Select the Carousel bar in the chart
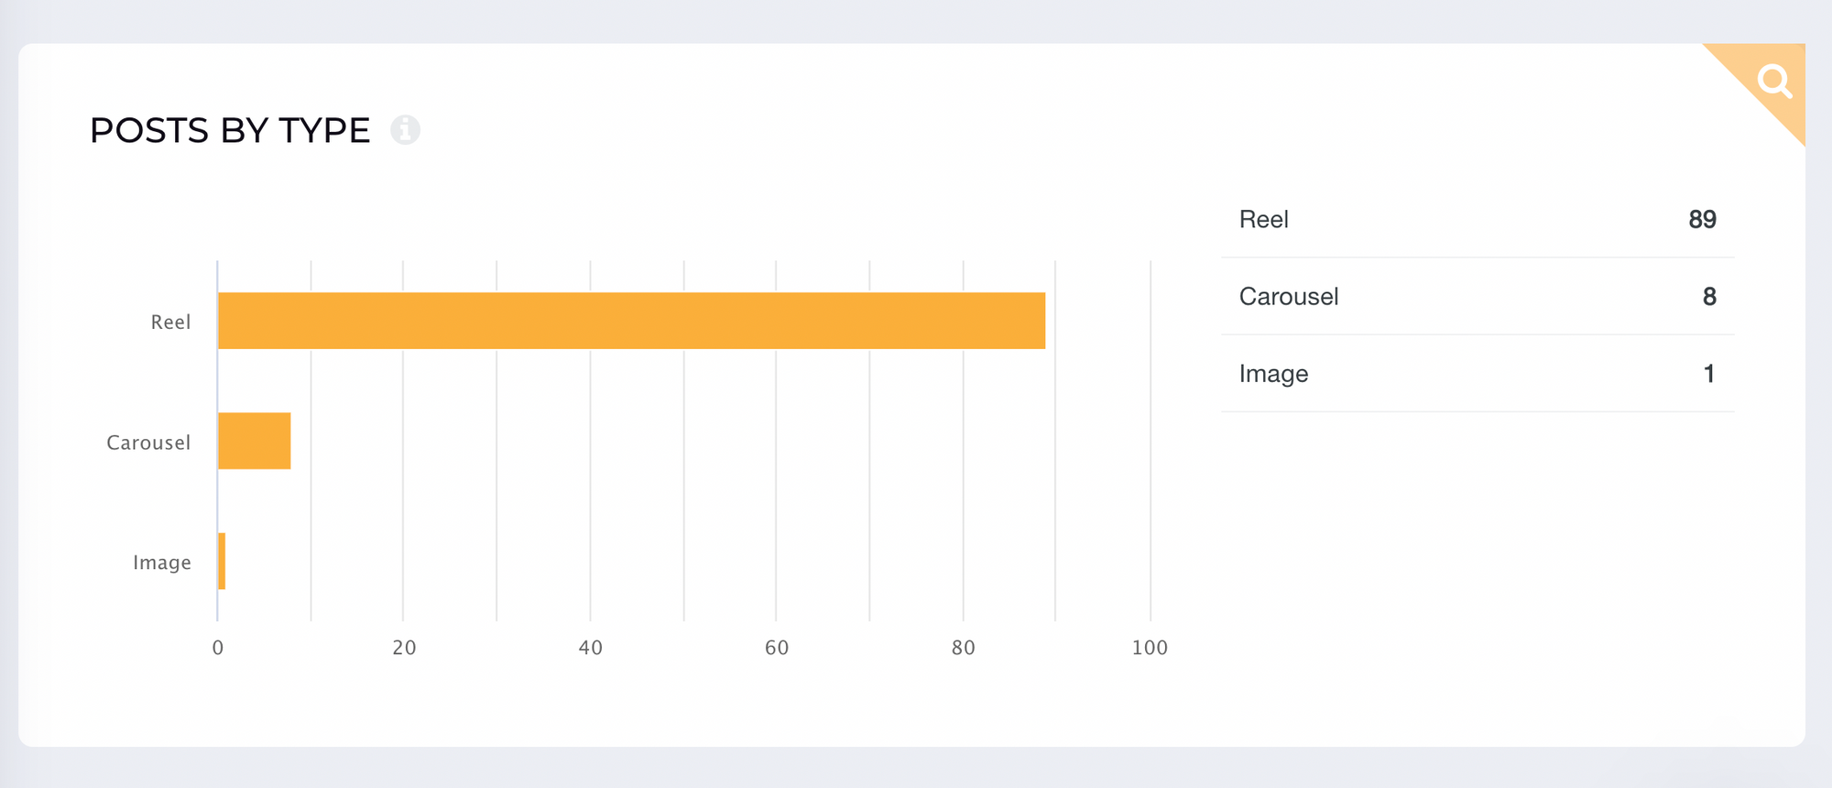The image size is (1832, 788). (x=255, y=441)
